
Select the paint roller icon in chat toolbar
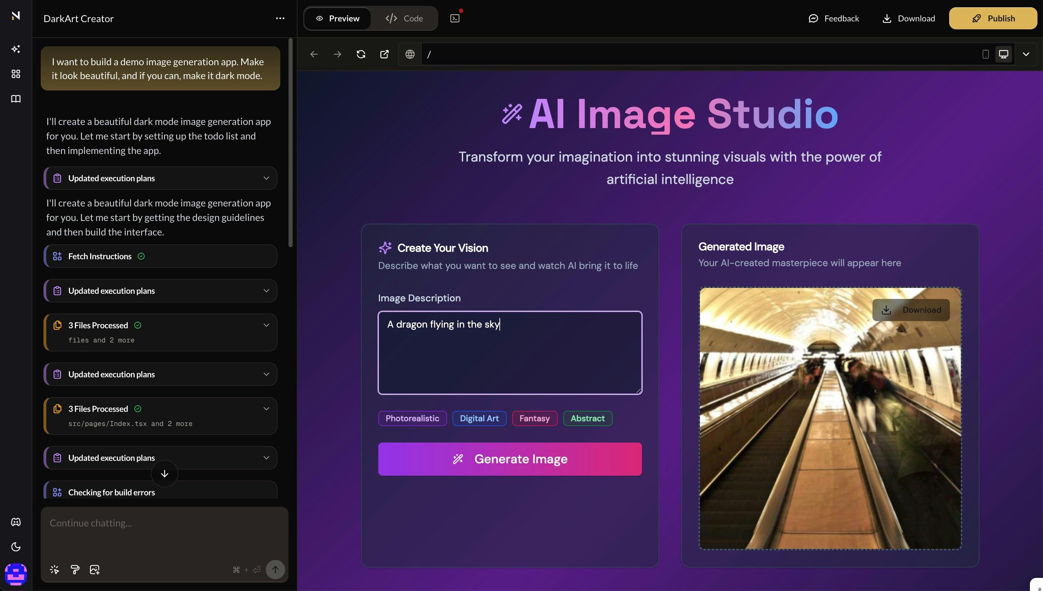[75, 570]
